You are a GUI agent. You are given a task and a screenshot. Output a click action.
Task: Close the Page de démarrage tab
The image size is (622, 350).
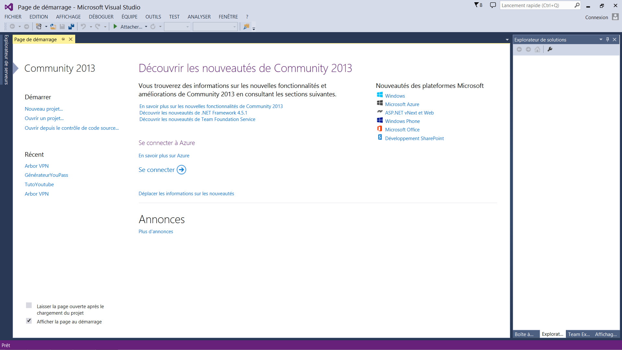pyautogui.click(x=71, y=39)
